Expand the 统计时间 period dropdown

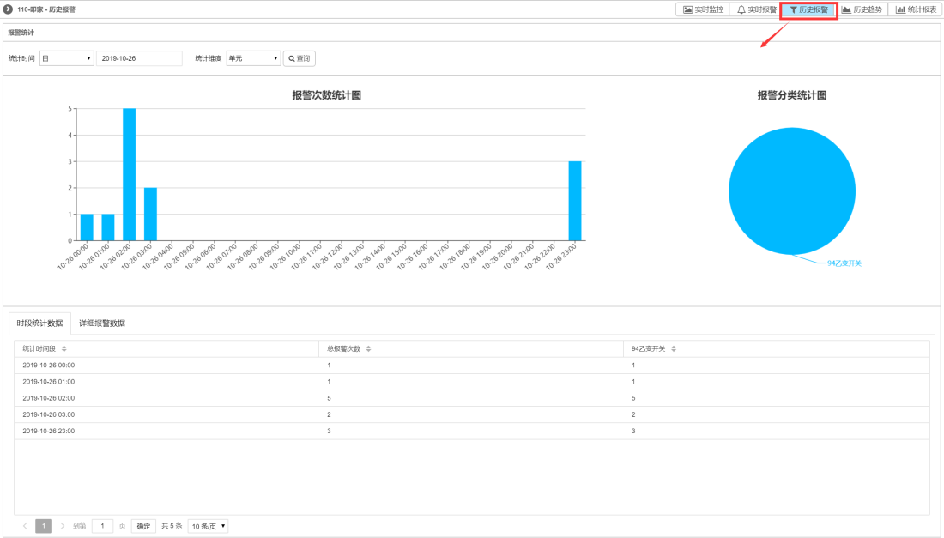pyautogui.click(x=66, y=58)
